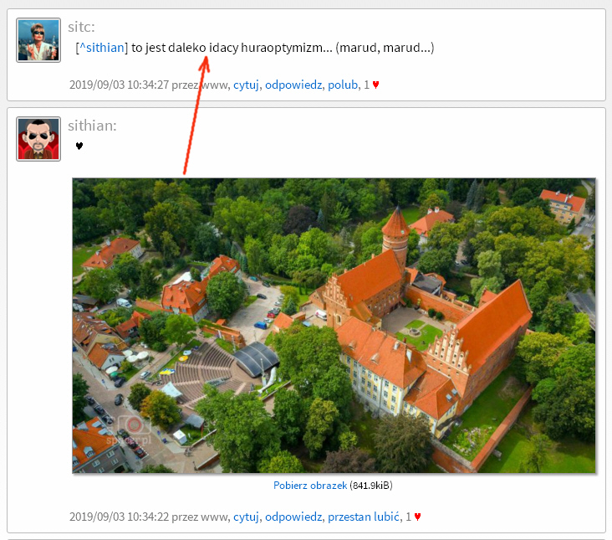The height and width of the screenshot is (540, 612).
Task: Click the file size text (841.9kiB)
Action: (x=370, y=486)
